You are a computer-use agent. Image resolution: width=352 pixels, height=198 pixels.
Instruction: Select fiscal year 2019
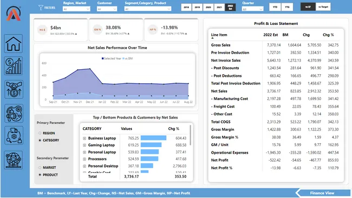(197, 7)
